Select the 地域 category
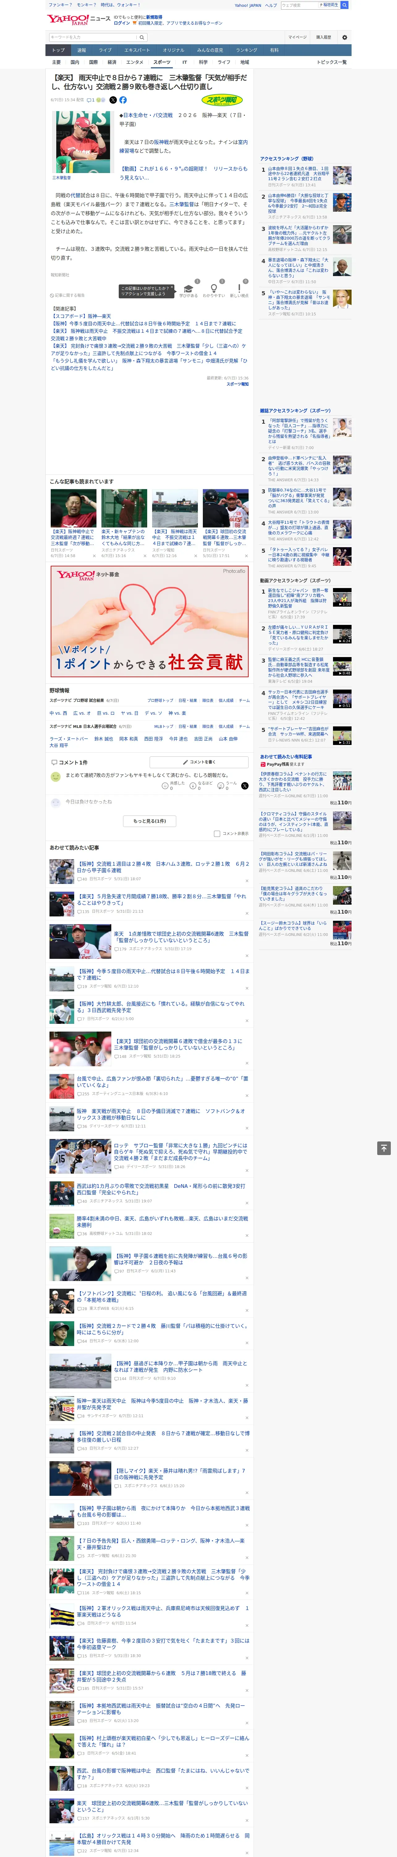Image resolution: width=397 pixels, height=1857 pixels. [x=245, y=62]
